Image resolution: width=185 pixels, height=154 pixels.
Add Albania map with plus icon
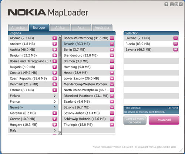55,38
